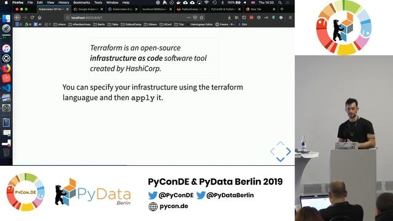Open the Dict bookmark
Image resolution: width=393 pixels, height=221 pixels.
[243, 25]
